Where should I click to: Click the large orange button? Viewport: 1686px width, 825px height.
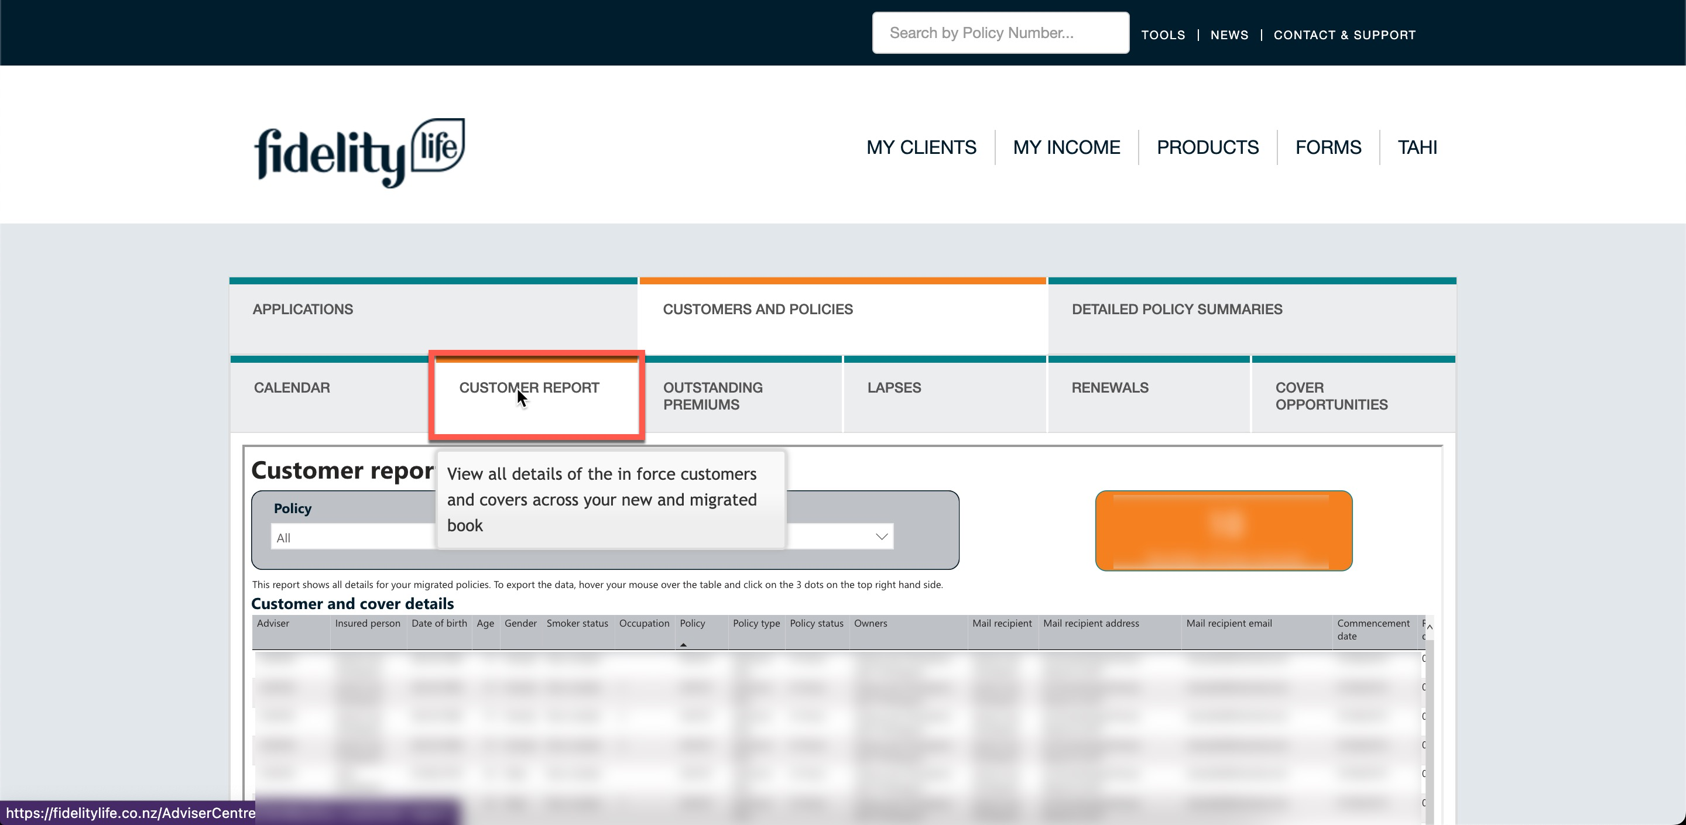click(1222, 531)
